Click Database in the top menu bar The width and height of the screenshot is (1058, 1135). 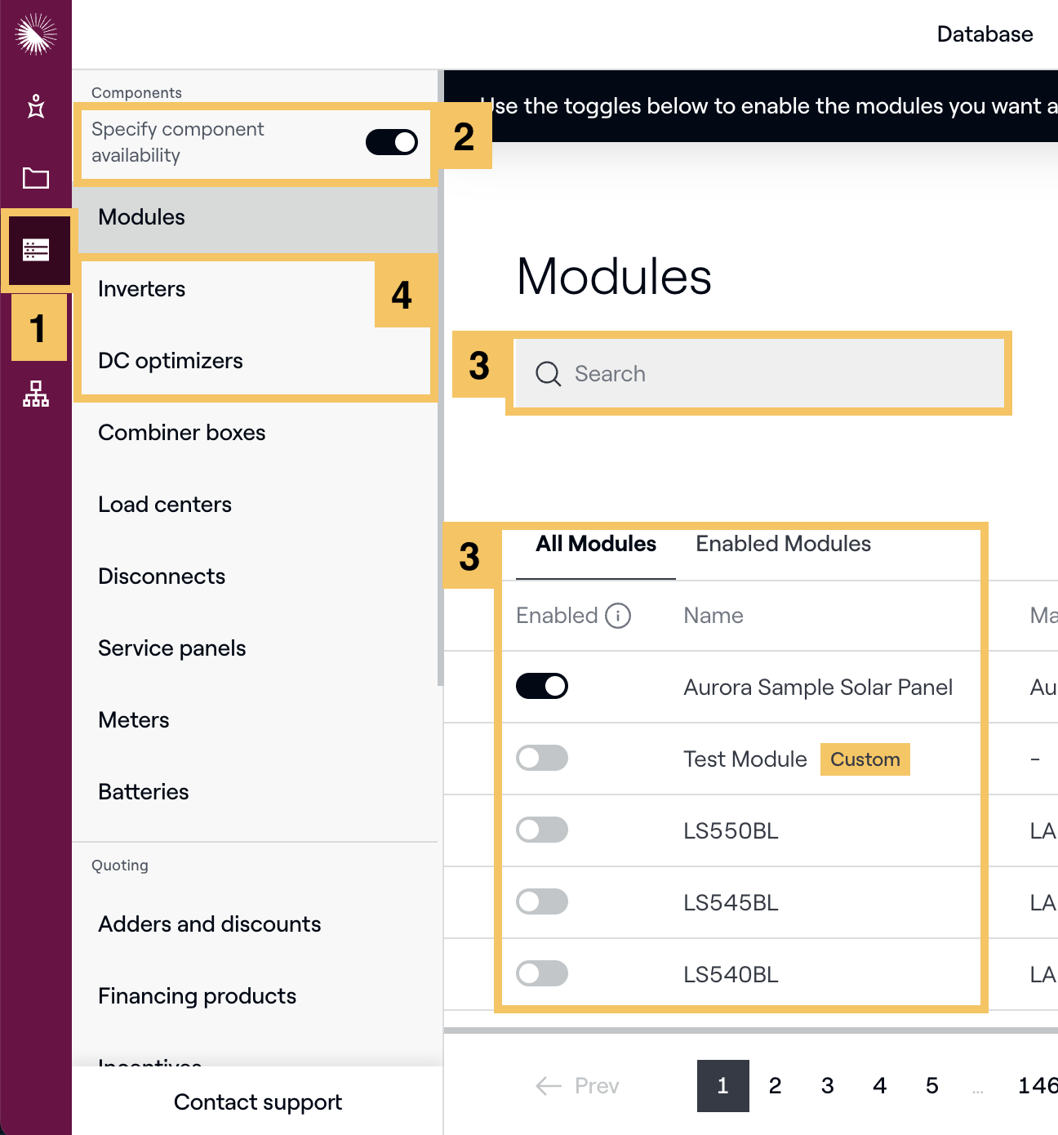(x=985, y=34)
